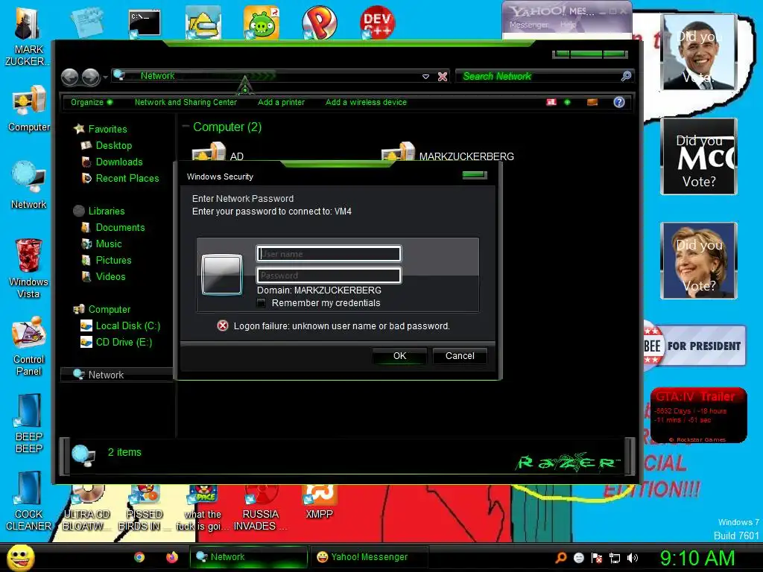Toggle the orange preview pane icon

(x=592, y=102)
